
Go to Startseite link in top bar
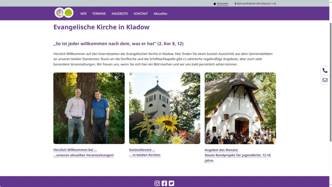point(222,4)
